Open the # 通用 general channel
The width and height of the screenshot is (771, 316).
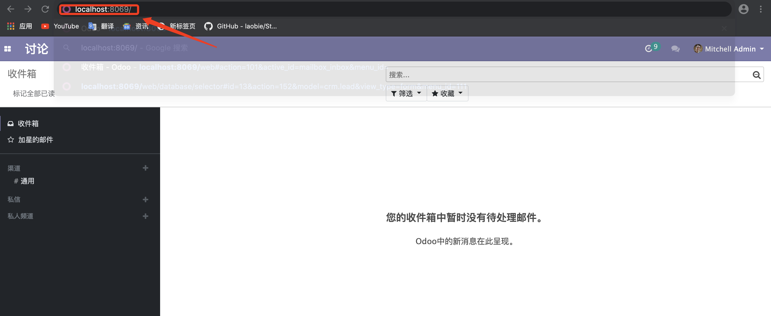(x=27, y=181)
